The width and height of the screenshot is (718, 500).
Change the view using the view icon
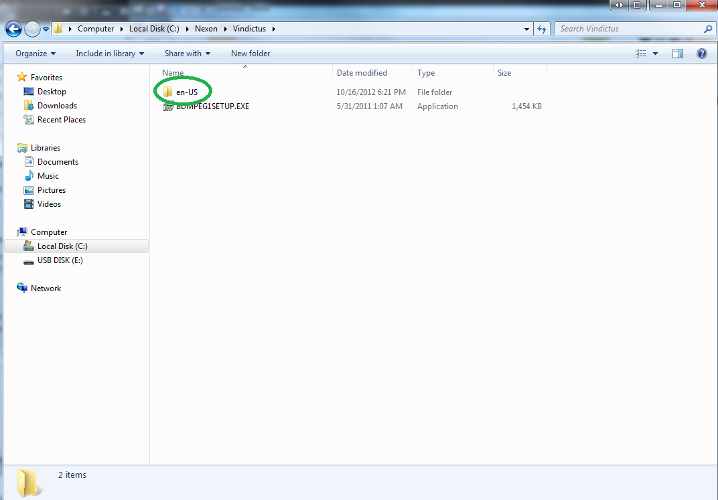(x=640, y=54)
